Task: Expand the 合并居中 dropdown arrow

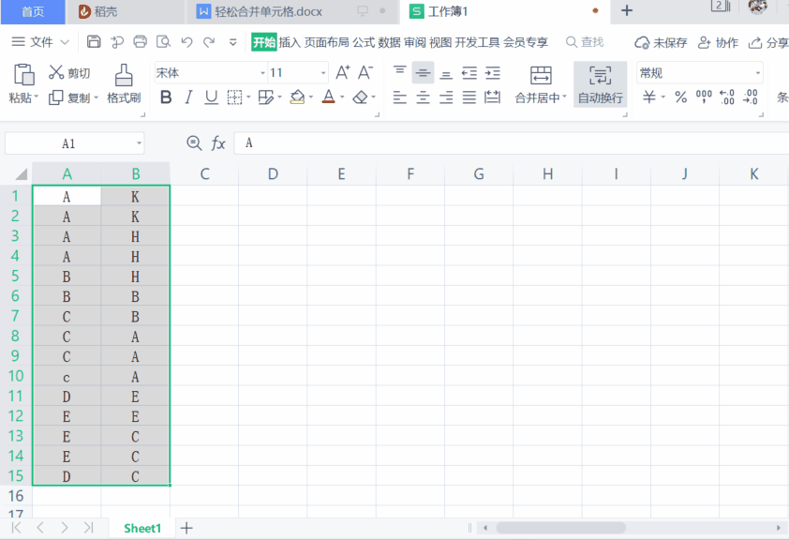Action: coord(565,97)
